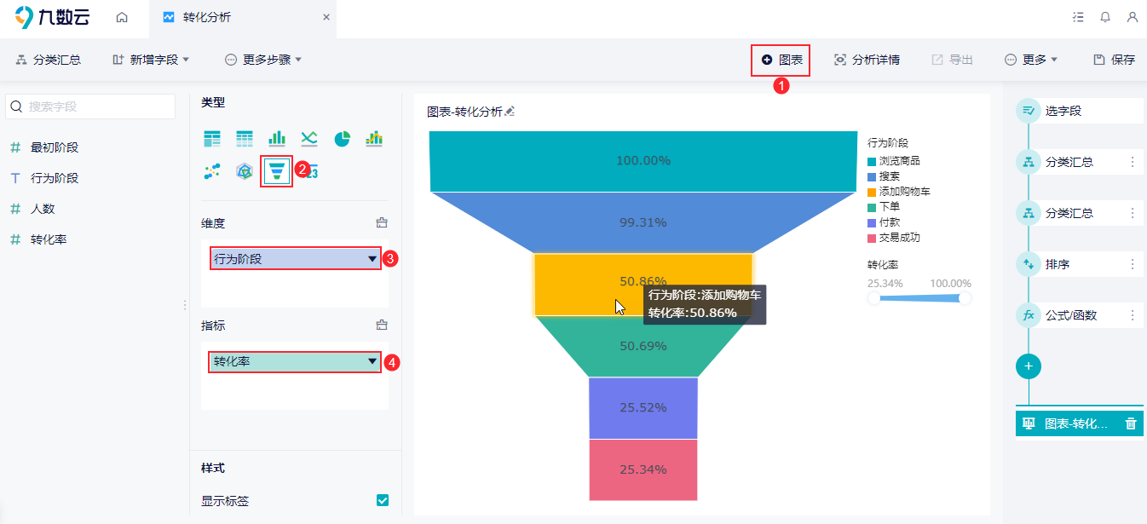Delete the 图表-转化分析 step with trash icon
The width and height of the screenshot is (1147, 524).
tap(1131, 423)
